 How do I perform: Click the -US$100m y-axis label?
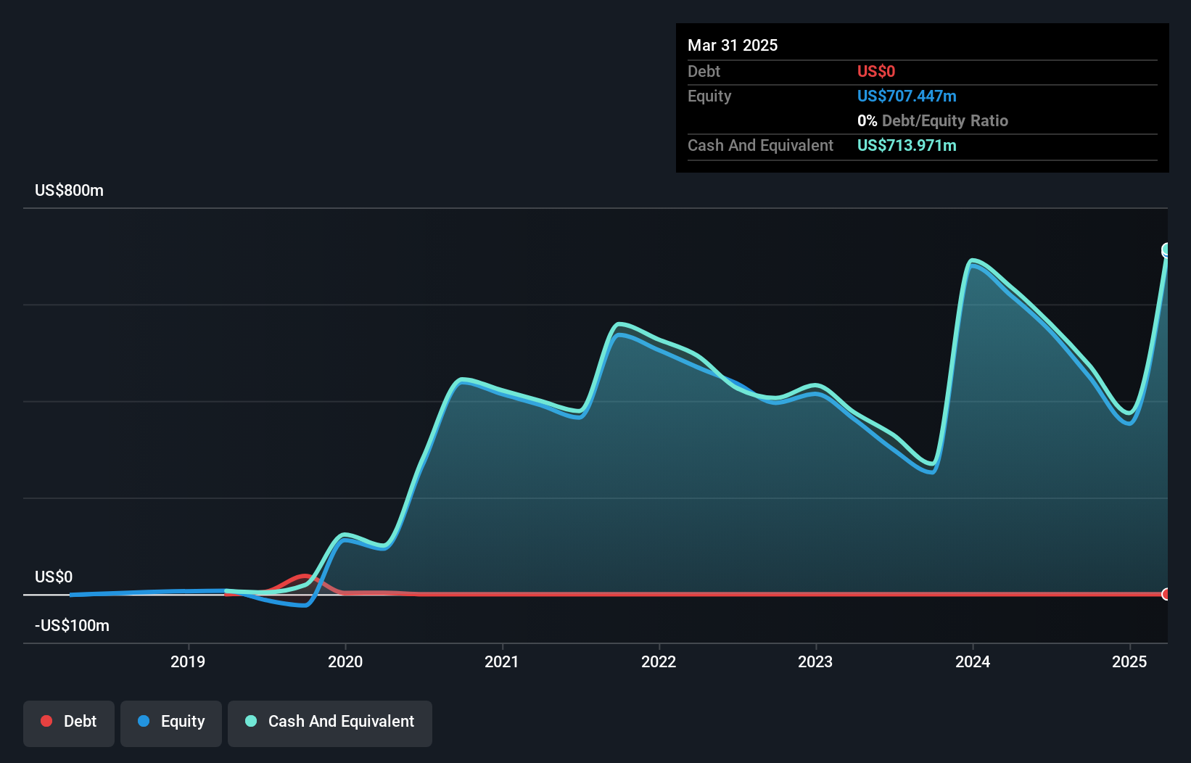pyautogui.click(x=72, y=626)
